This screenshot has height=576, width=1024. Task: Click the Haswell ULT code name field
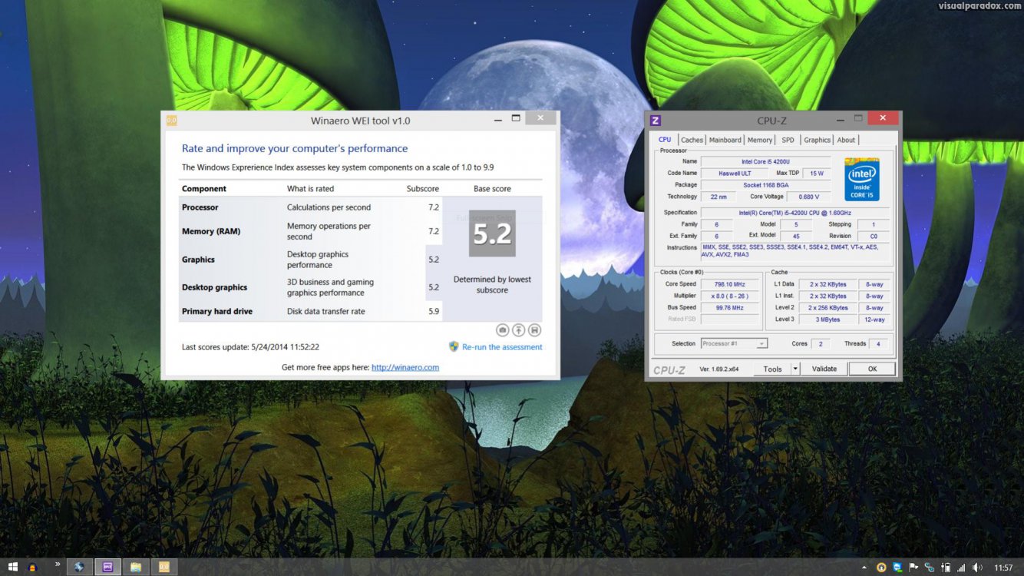[x=735, y=174]
